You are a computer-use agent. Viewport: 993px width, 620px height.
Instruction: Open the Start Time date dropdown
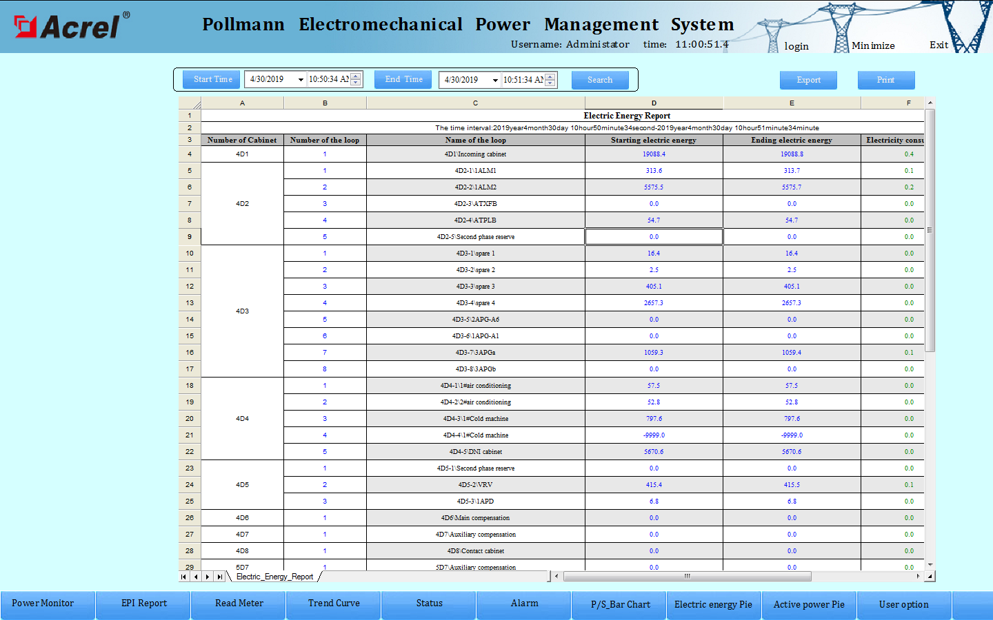(x=301, y=80)
